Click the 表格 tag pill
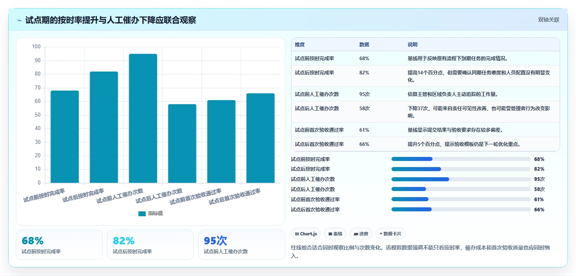Viewport: 576px width, 276px height. click(x=335, y=234)
